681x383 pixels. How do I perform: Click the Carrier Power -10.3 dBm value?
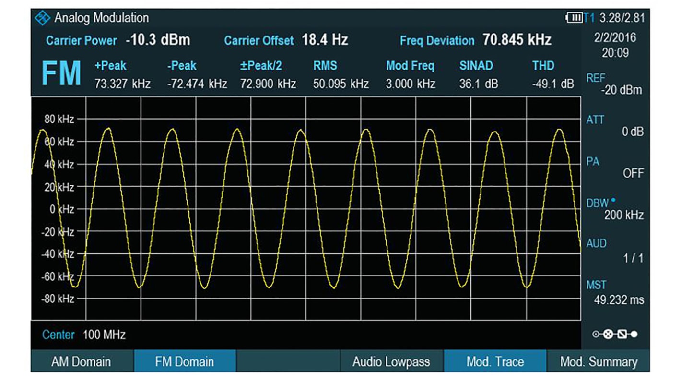point(118,40)
